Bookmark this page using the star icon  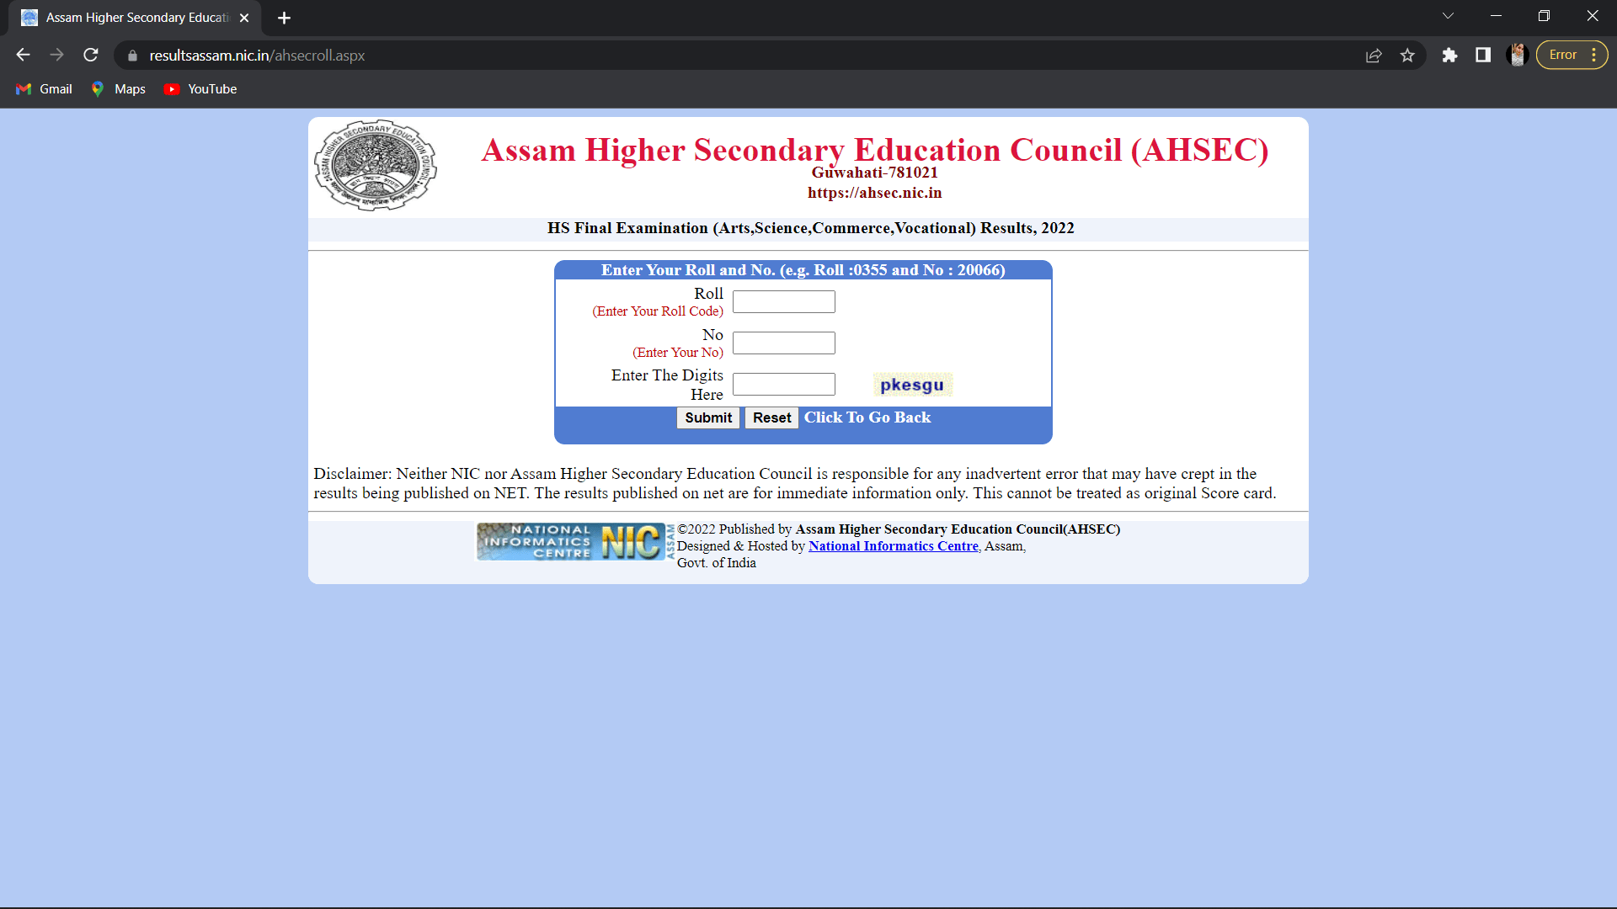click(x=1407, y=55)
